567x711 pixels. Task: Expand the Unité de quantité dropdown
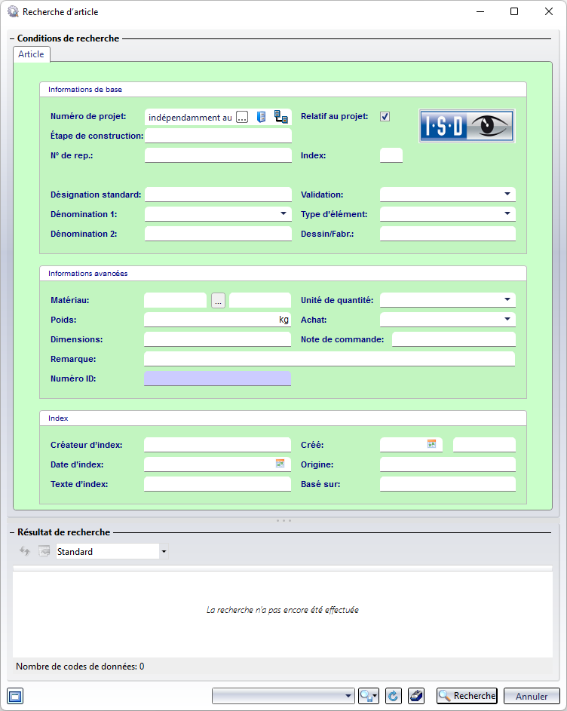click(507, 300)
